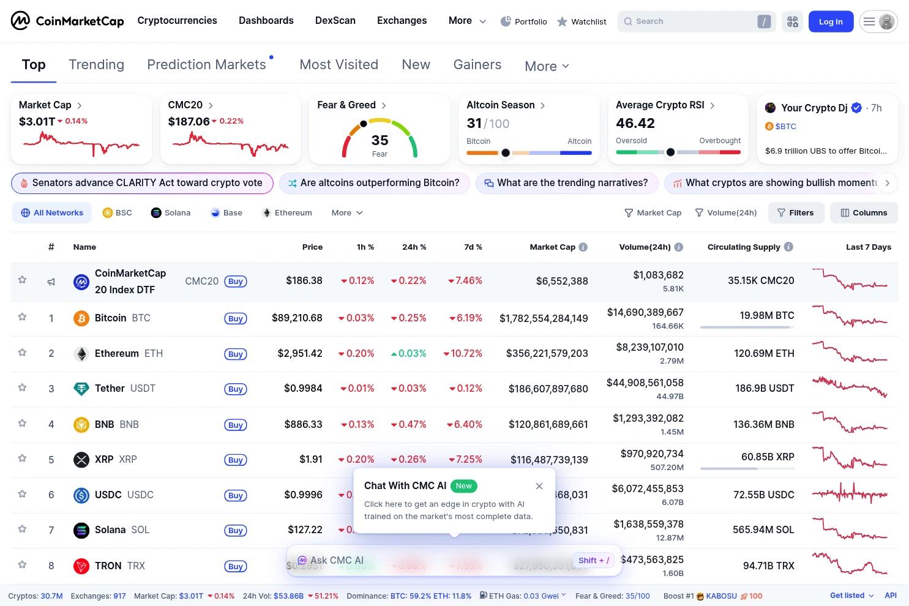Open the hamburger profile menu
909x606 pixels.
pyautogui.click(x=878, y=21)
